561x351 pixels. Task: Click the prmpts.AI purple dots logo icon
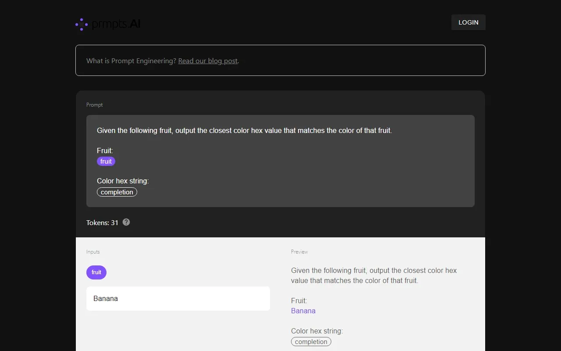(82, 24)
